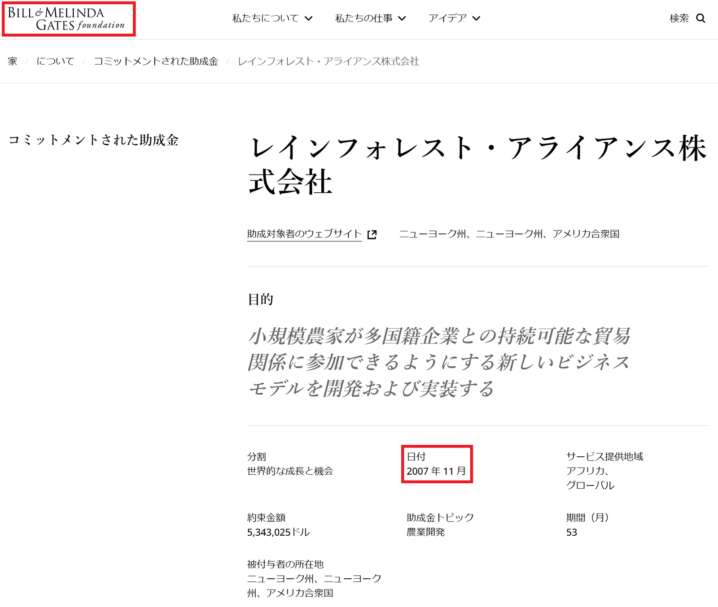Click the サービス提供地域 label
This screenshot has height=607, width=718.
pyautogui.click(x=604, y=456)
